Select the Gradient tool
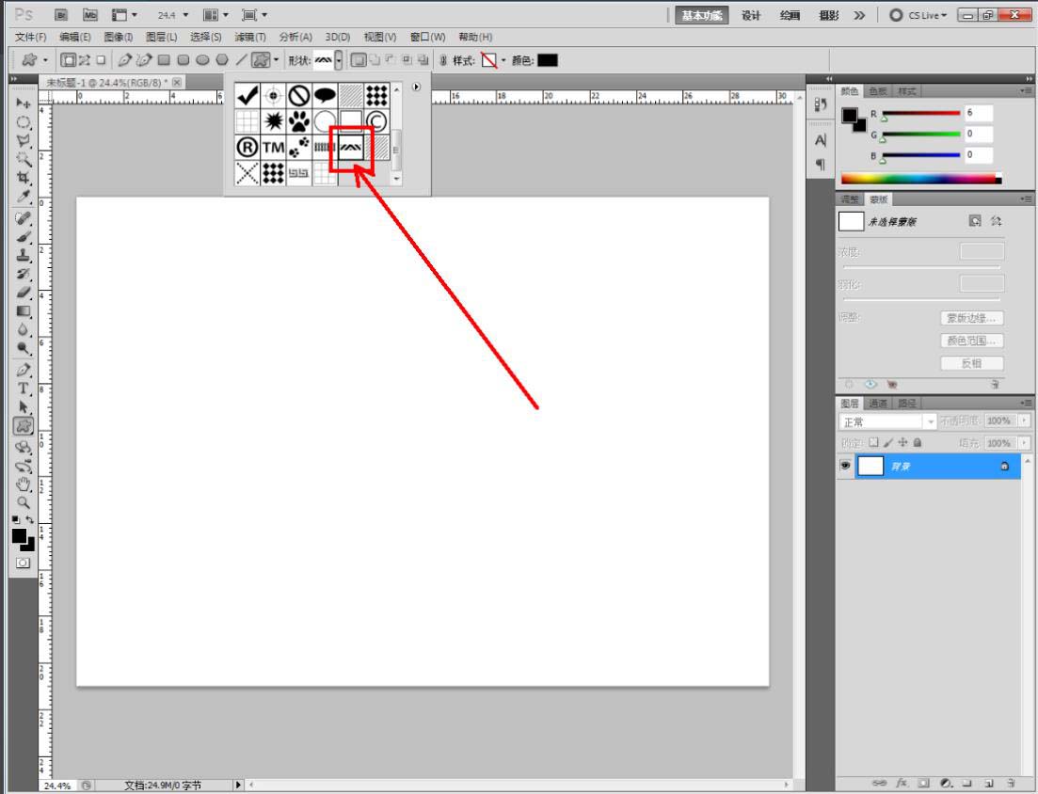The width and height of the screenshot is (1038, 794). pyautogui.click(x=24, y=311)
